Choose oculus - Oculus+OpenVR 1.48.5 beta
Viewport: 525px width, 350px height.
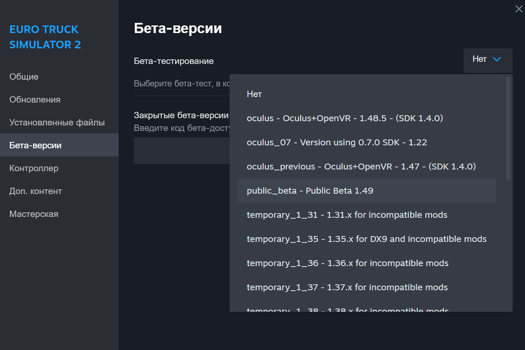tap(344, 118)
